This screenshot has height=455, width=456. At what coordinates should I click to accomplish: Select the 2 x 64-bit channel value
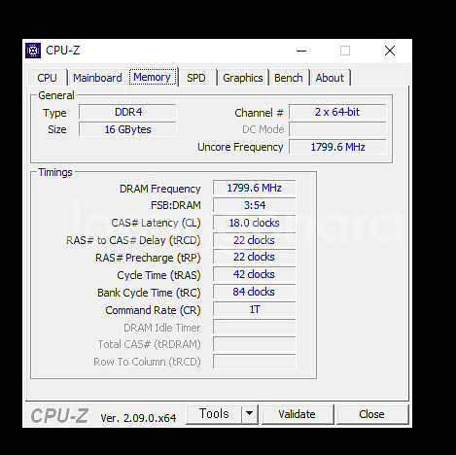tap(337, 112)
